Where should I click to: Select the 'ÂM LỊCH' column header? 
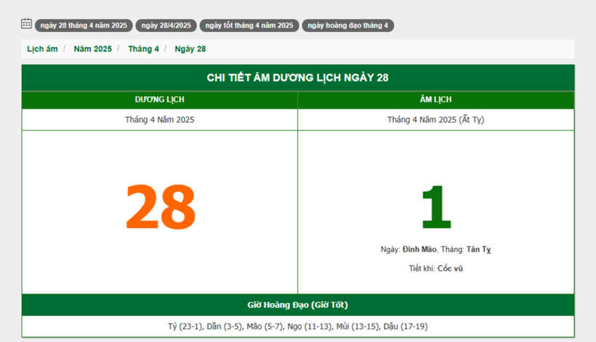435,99
